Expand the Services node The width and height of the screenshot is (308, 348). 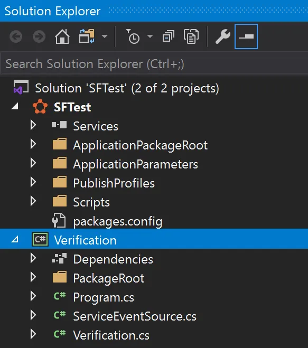click(33, 125)
